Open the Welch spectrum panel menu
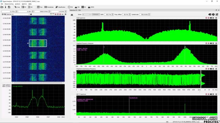Viewport: 220px width, 123px height. point(216,18)
